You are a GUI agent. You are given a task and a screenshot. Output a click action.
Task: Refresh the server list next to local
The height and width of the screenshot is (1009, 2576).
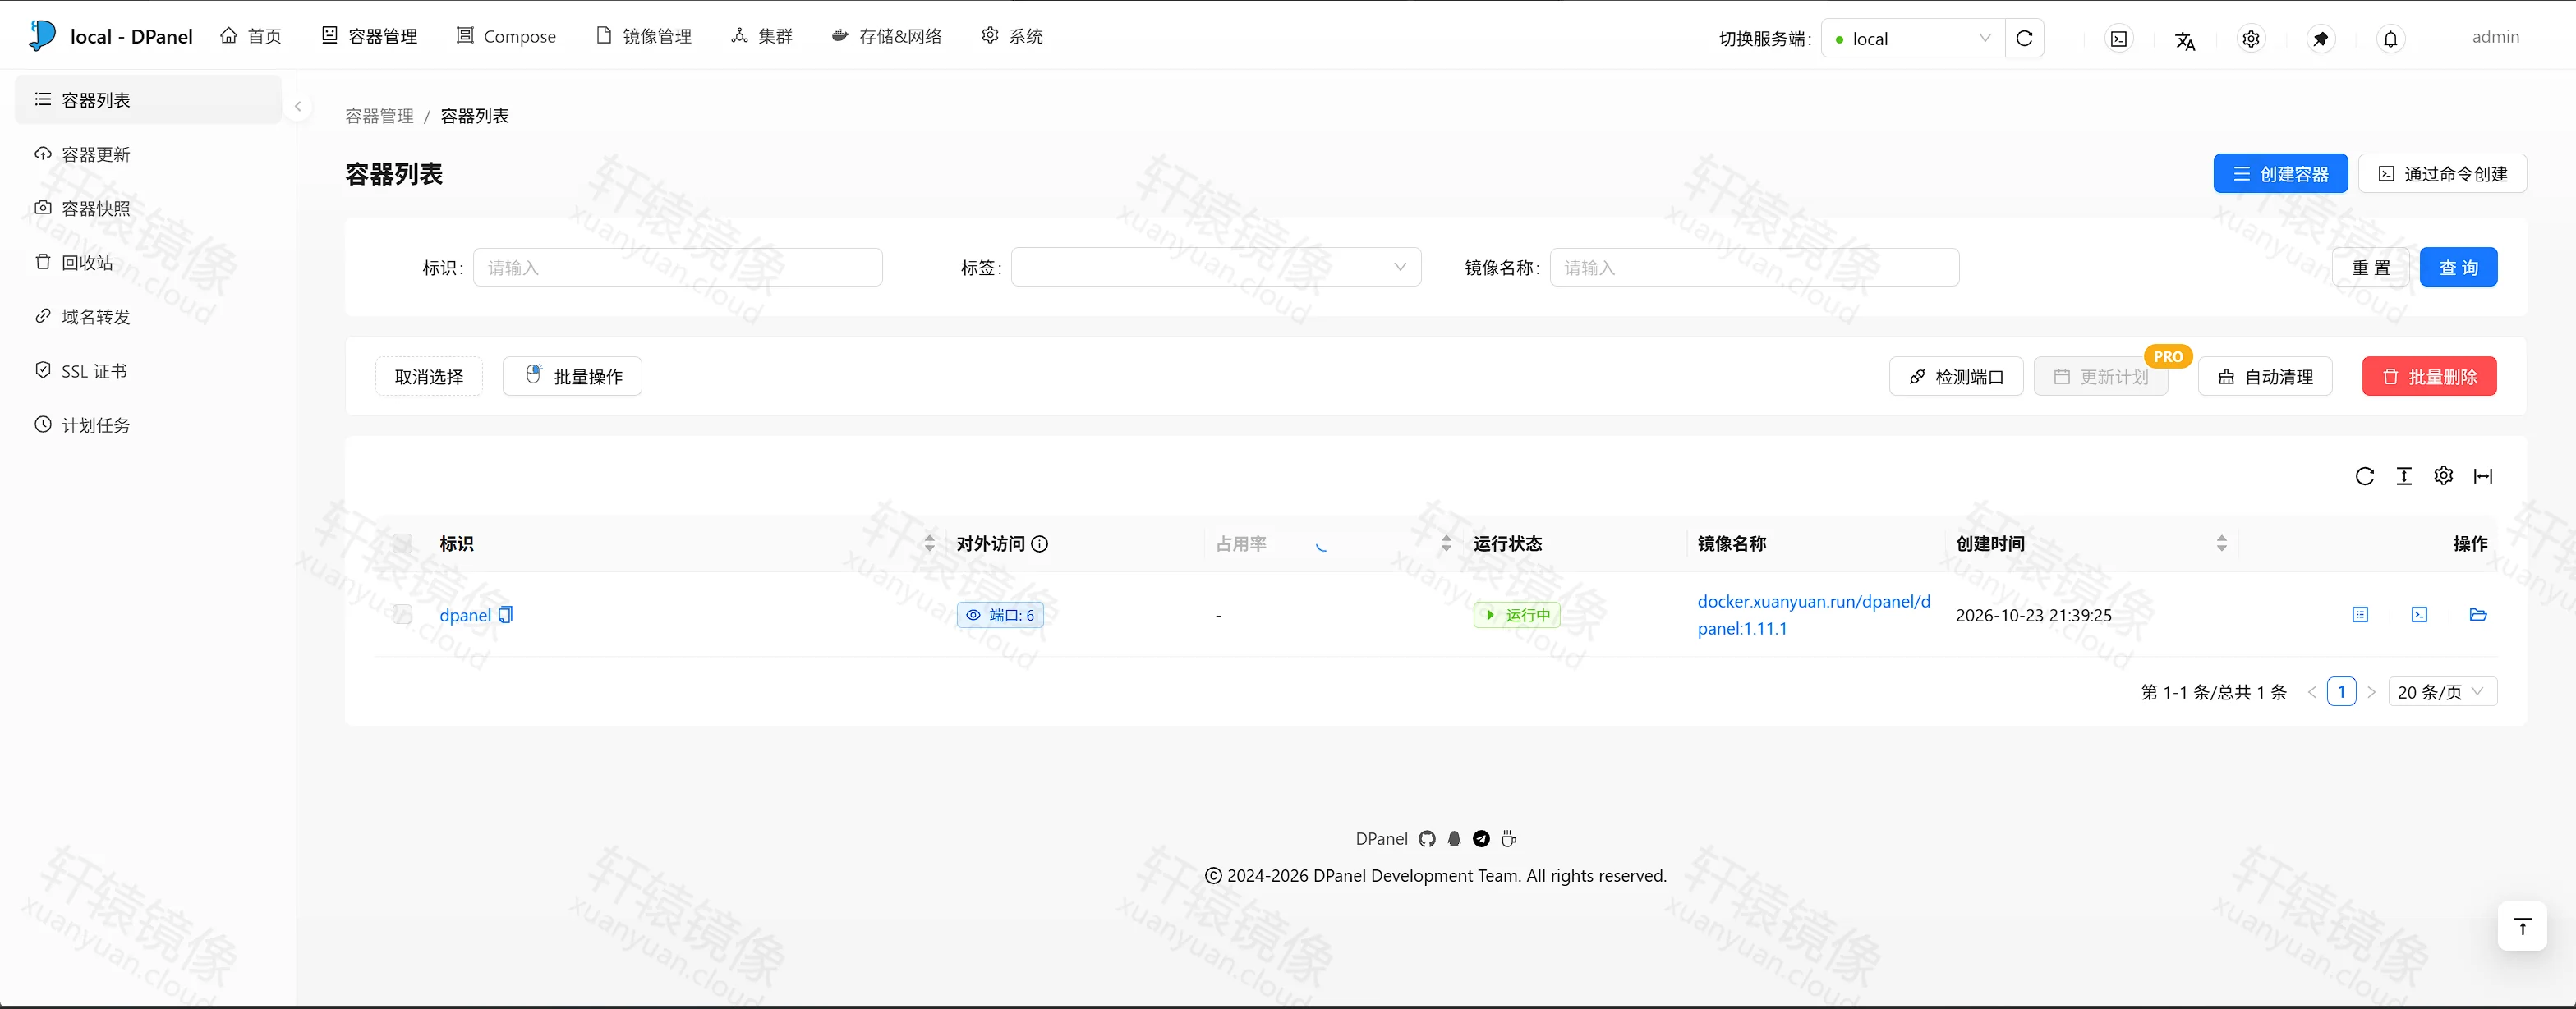point(2025,38)
